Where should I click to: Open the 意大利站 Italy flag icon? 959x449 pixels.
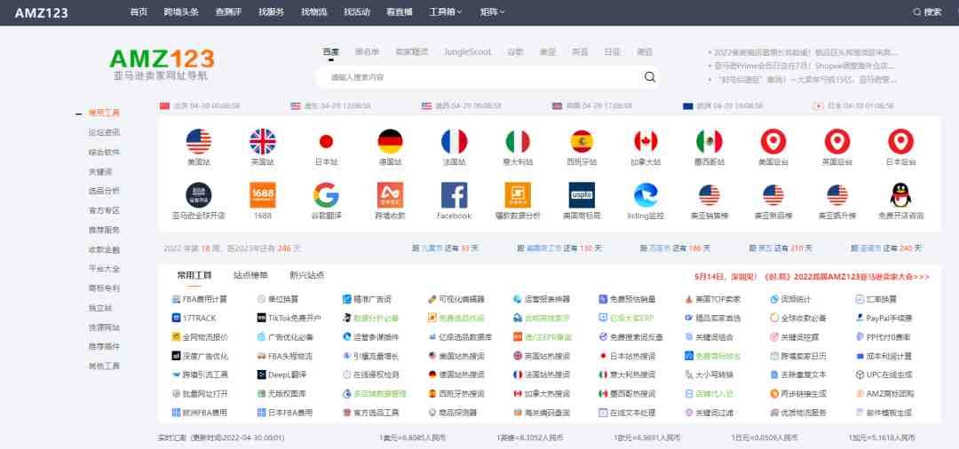[x=518, y=142]
